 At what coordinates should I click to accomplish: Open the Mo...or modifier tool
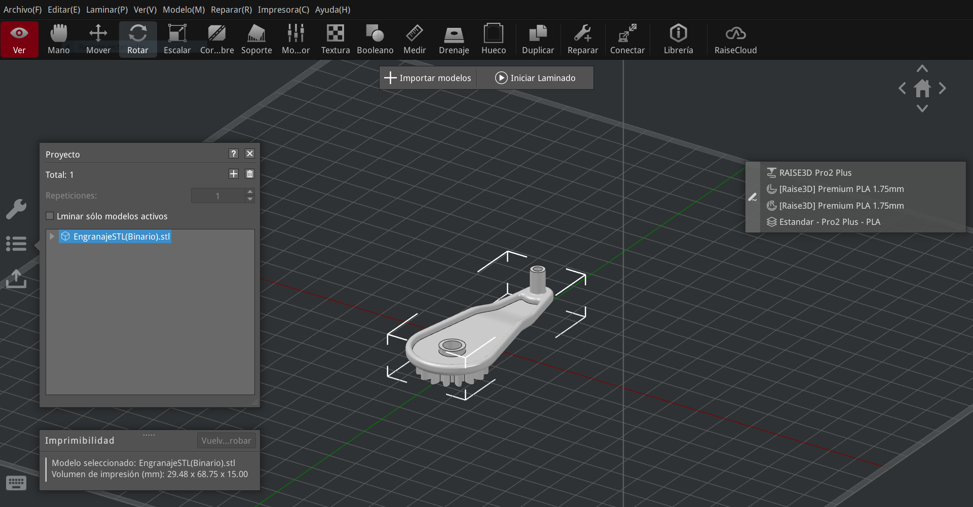tap(296, 40)
